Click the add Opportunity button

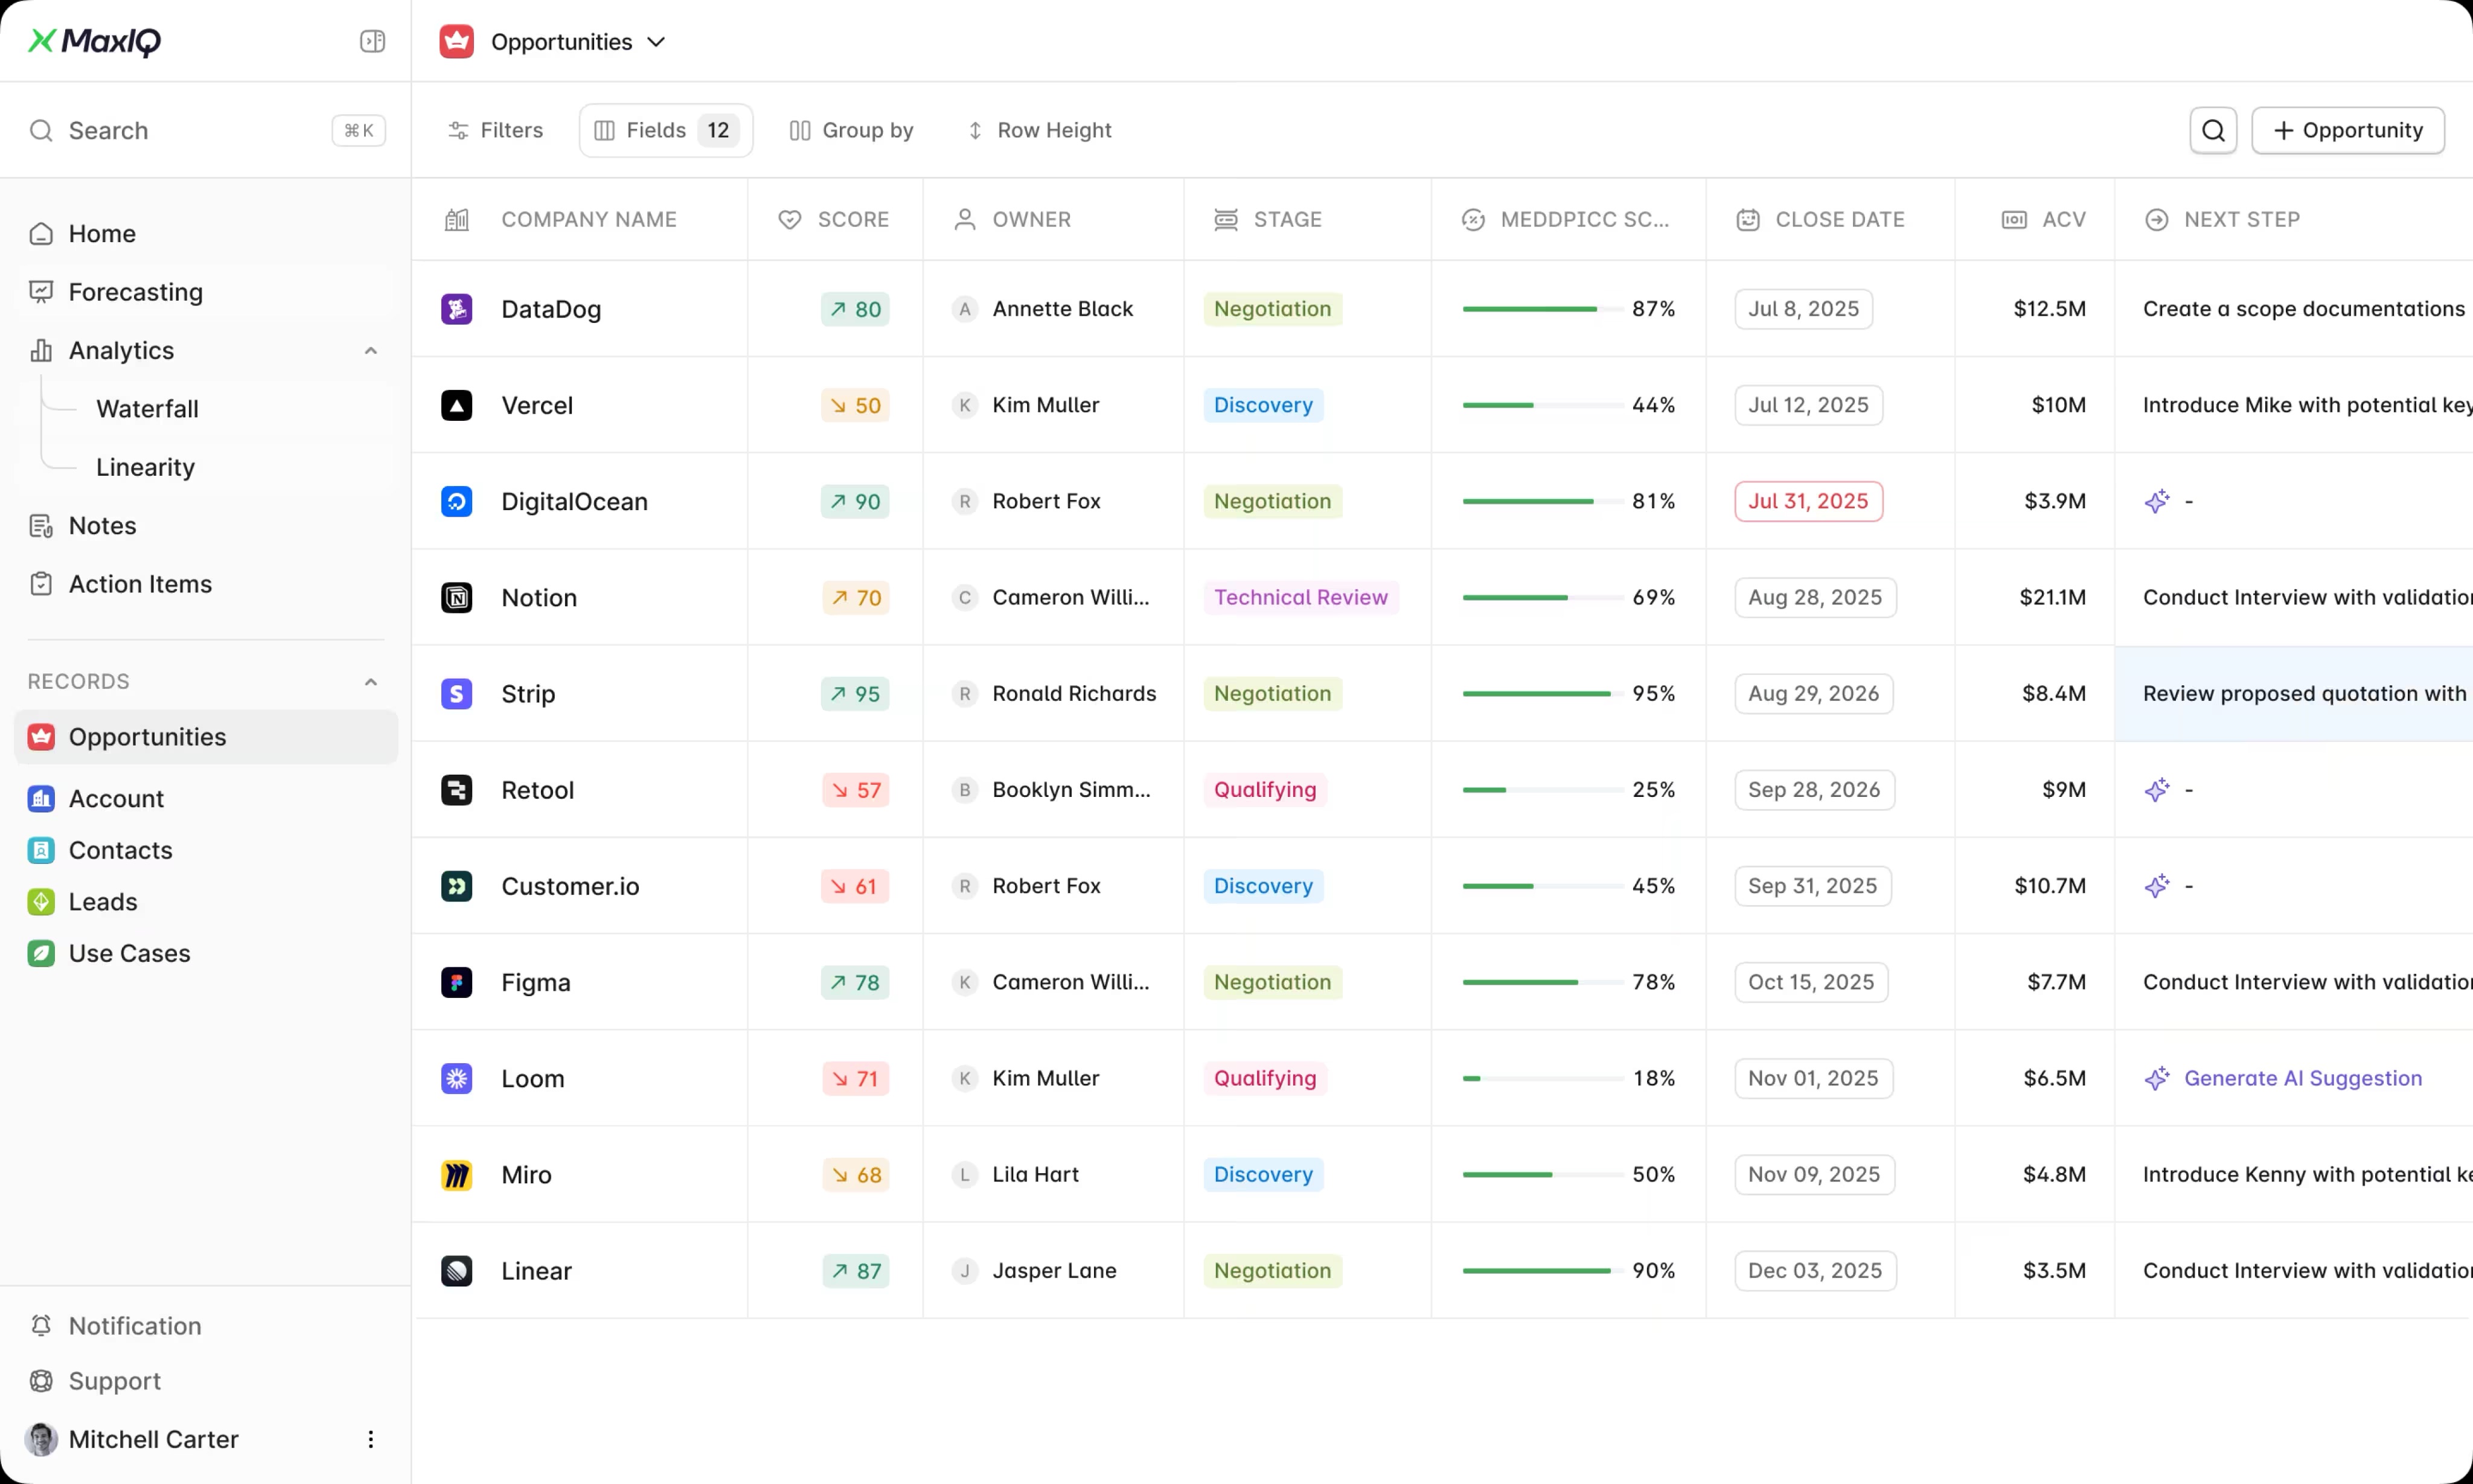click(x=2347, y=130)
